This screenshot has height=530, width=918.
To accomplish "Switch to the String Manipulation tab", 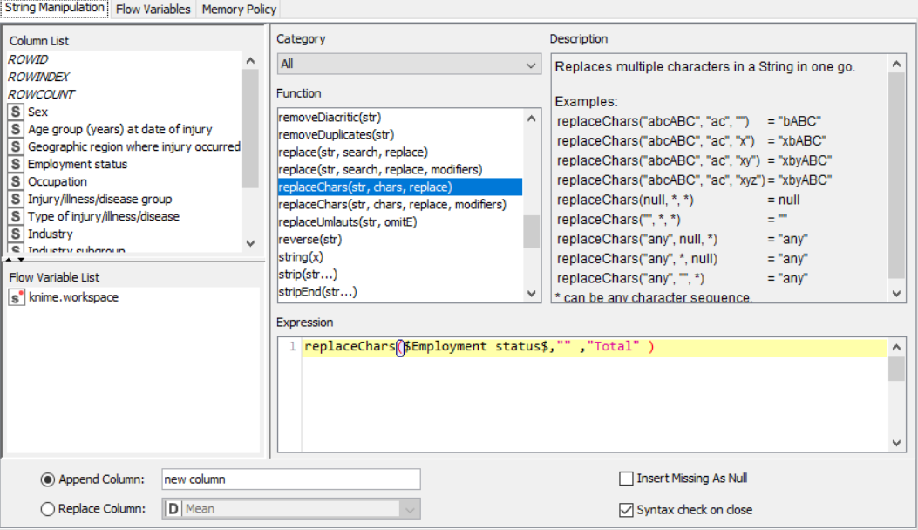I will (x=54, y=8).
